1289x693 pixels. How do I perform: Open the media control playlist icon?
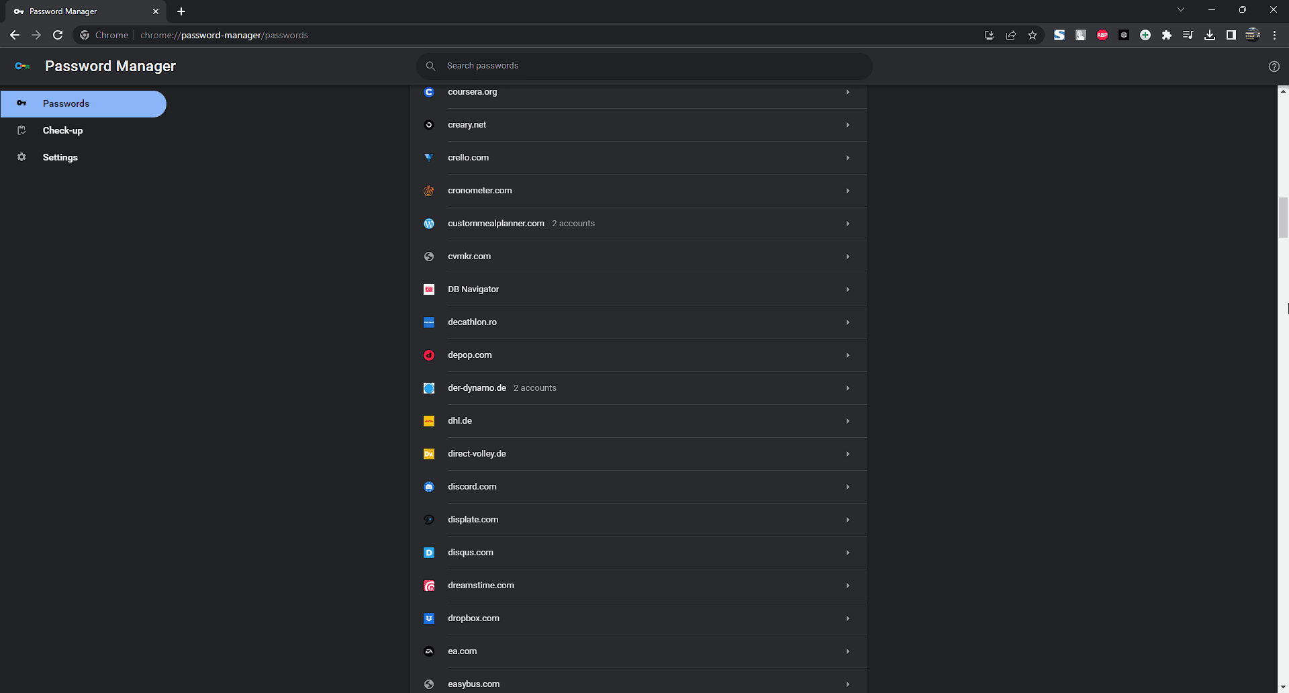pyautogui.click(x=1188, y=35)
